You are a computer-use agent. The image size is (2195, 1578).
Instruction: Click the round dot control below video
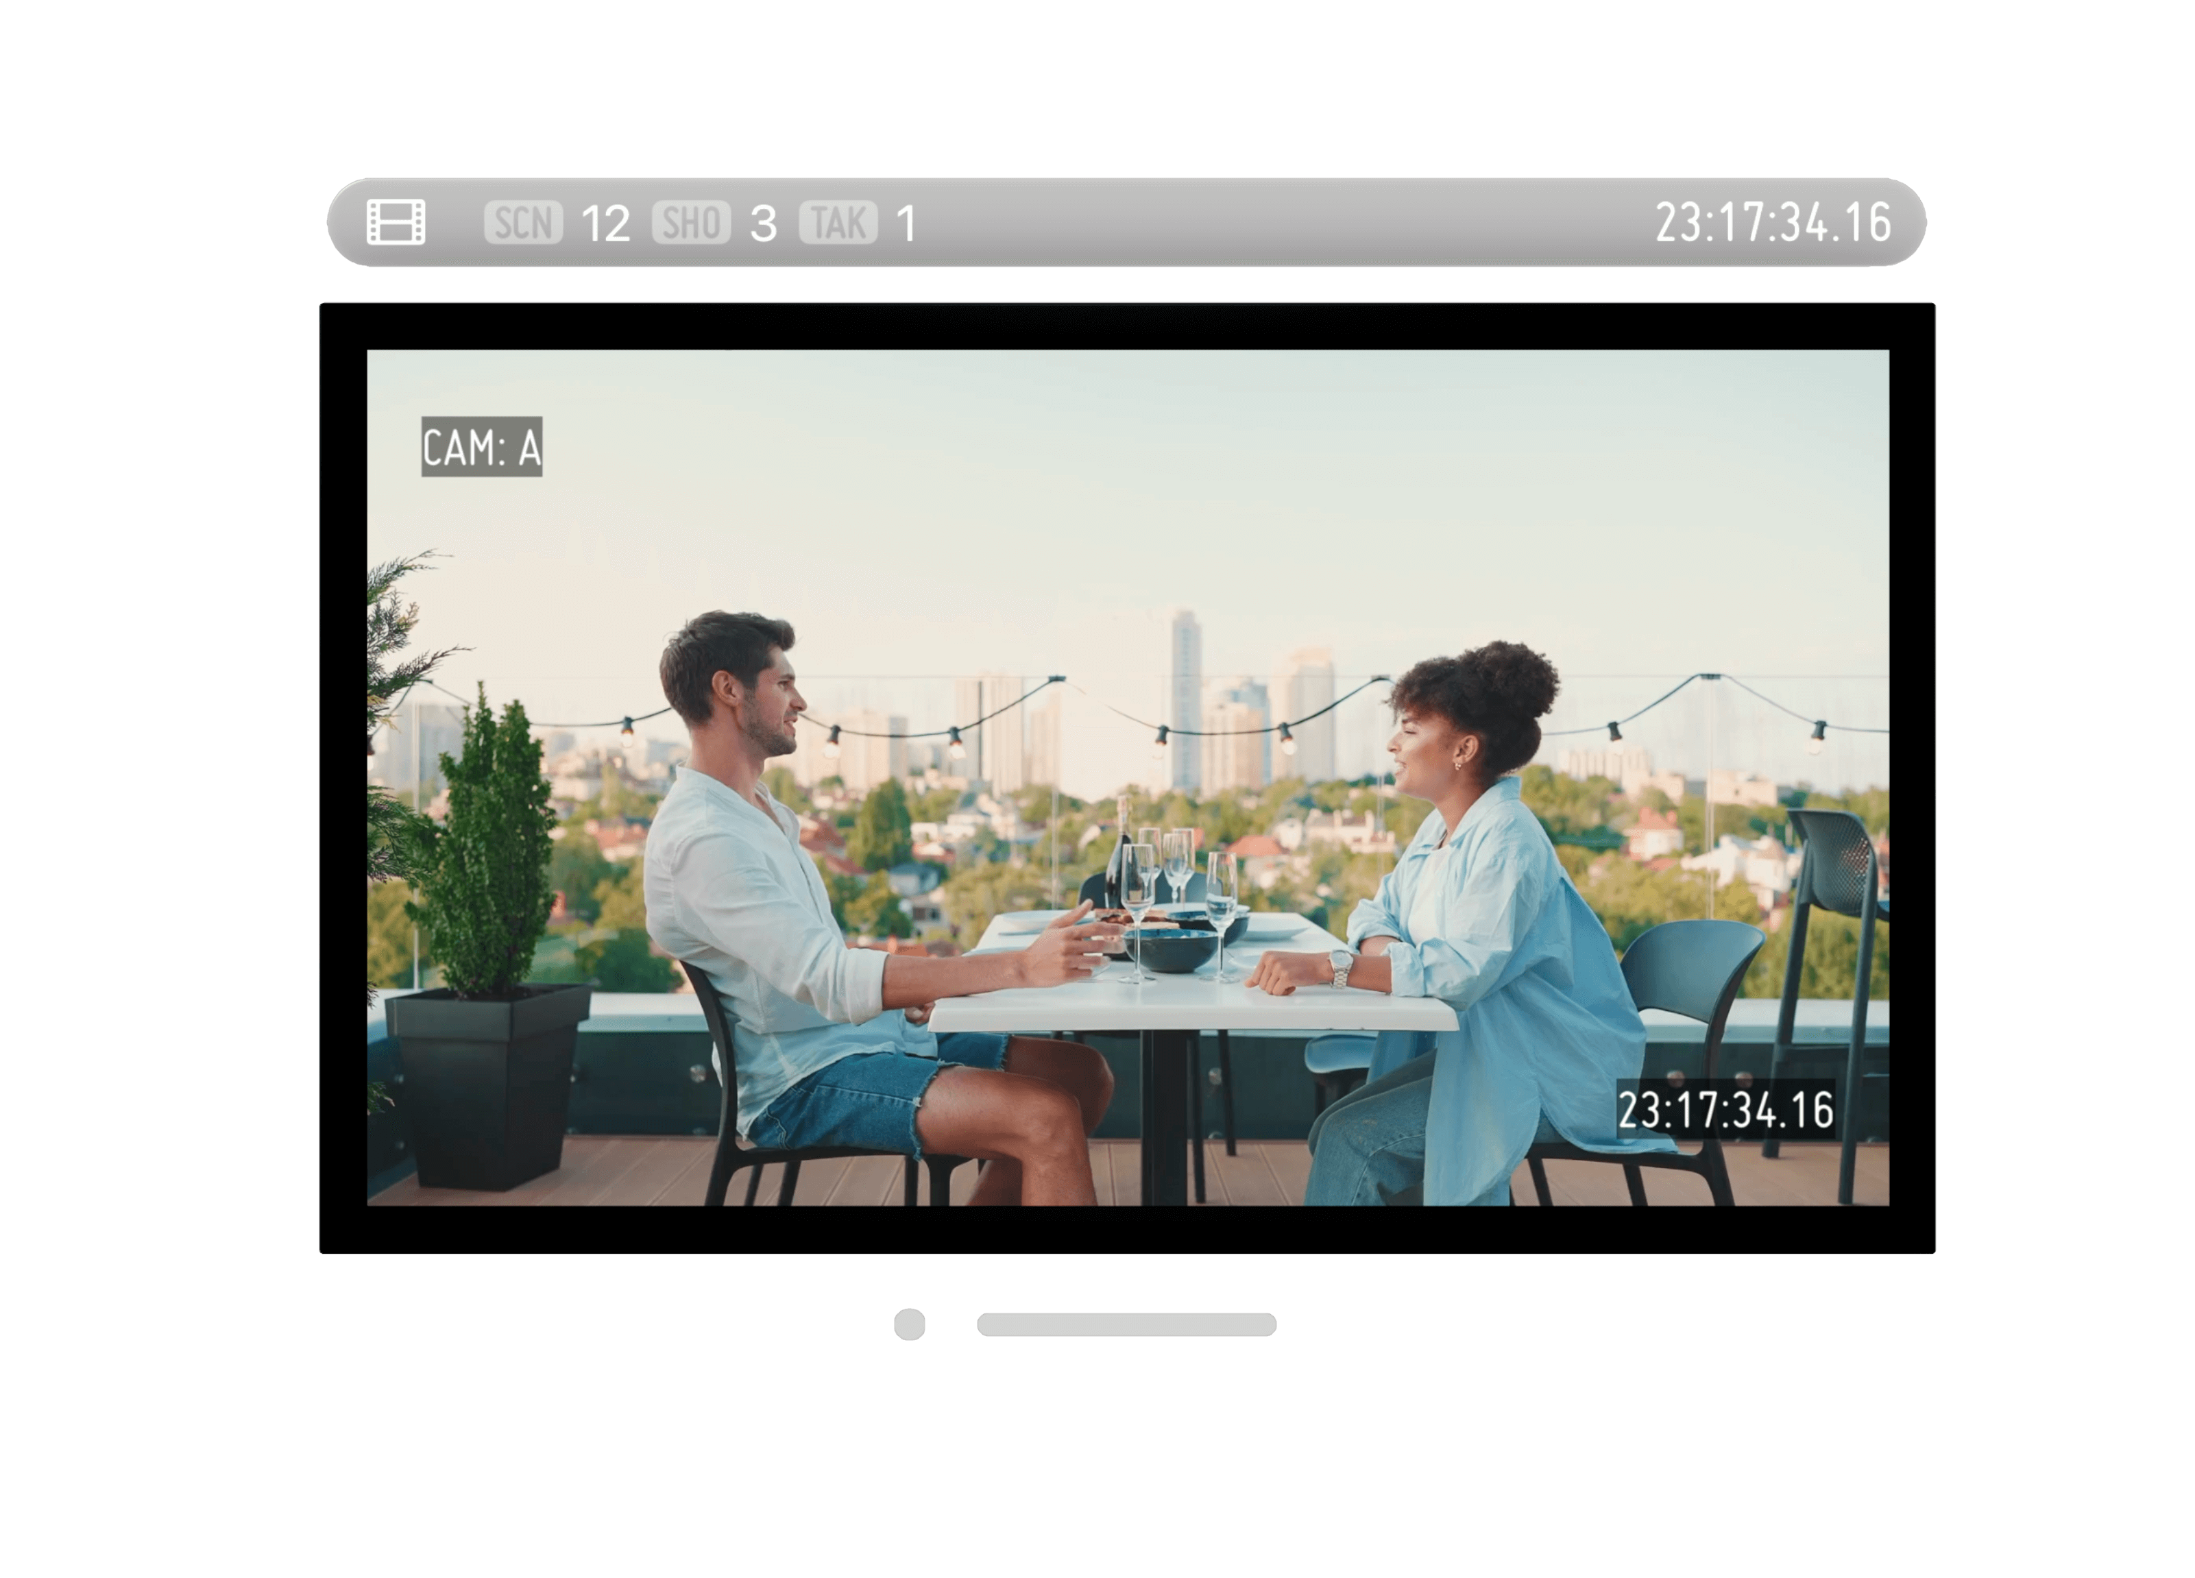coord(910,1324)
